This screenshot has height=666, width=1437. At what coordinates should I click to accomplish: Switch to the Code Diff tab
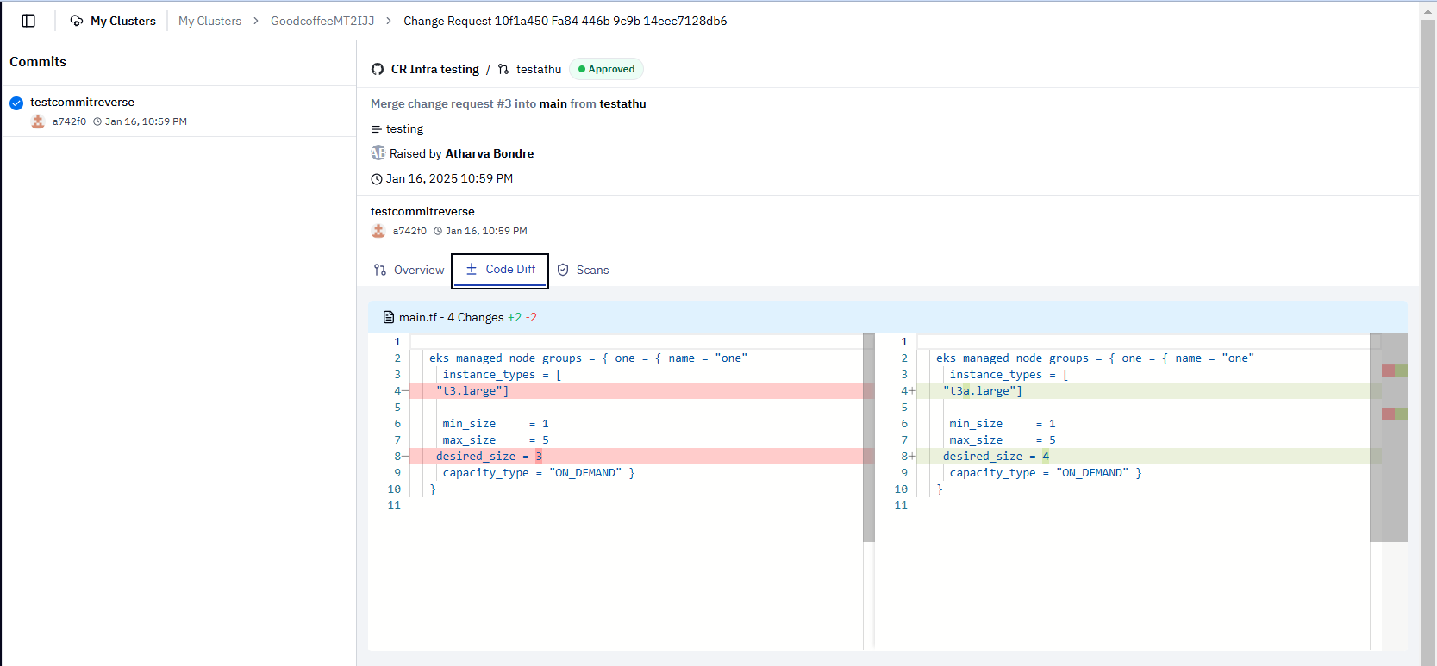pos(501,270)
